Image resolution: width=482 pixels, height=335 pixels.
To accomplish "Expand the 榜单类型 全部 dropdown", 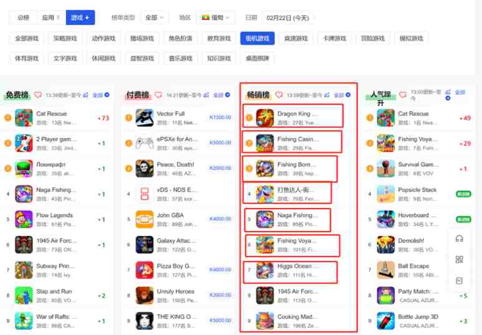I will [154, 17].
